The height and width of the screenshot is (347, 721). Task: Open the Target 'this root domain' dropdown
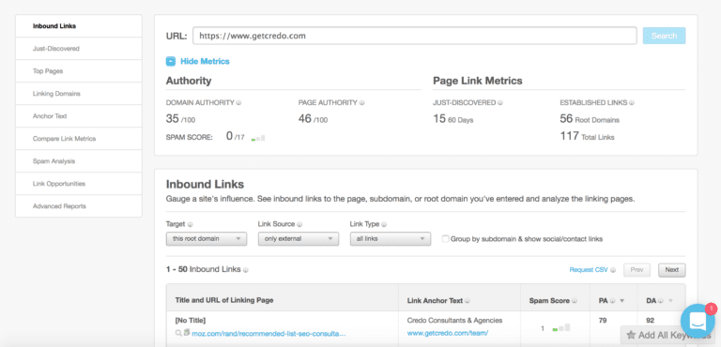207,239
